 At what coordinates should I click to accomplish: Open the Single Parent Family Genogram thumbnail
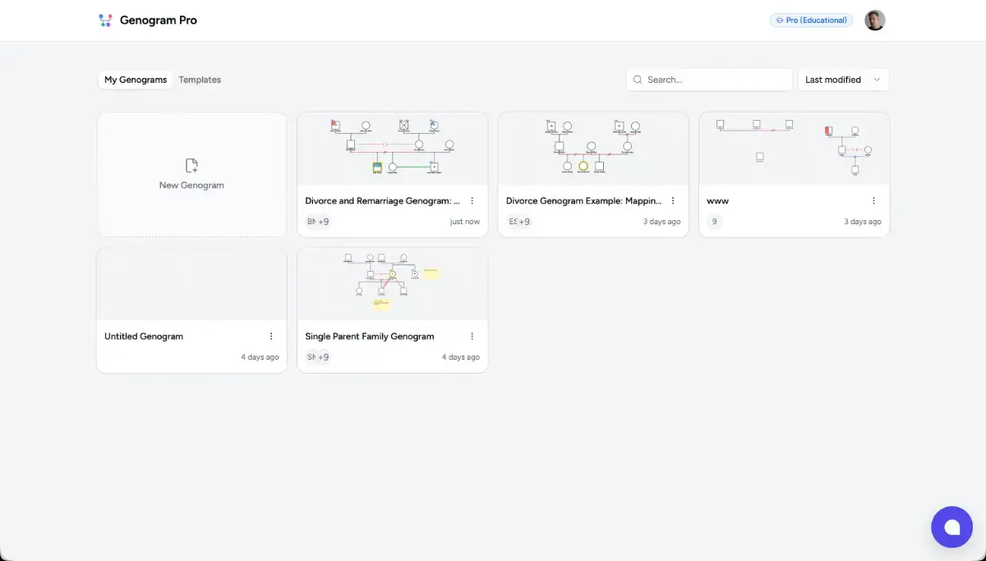click(x=392, y=284)
